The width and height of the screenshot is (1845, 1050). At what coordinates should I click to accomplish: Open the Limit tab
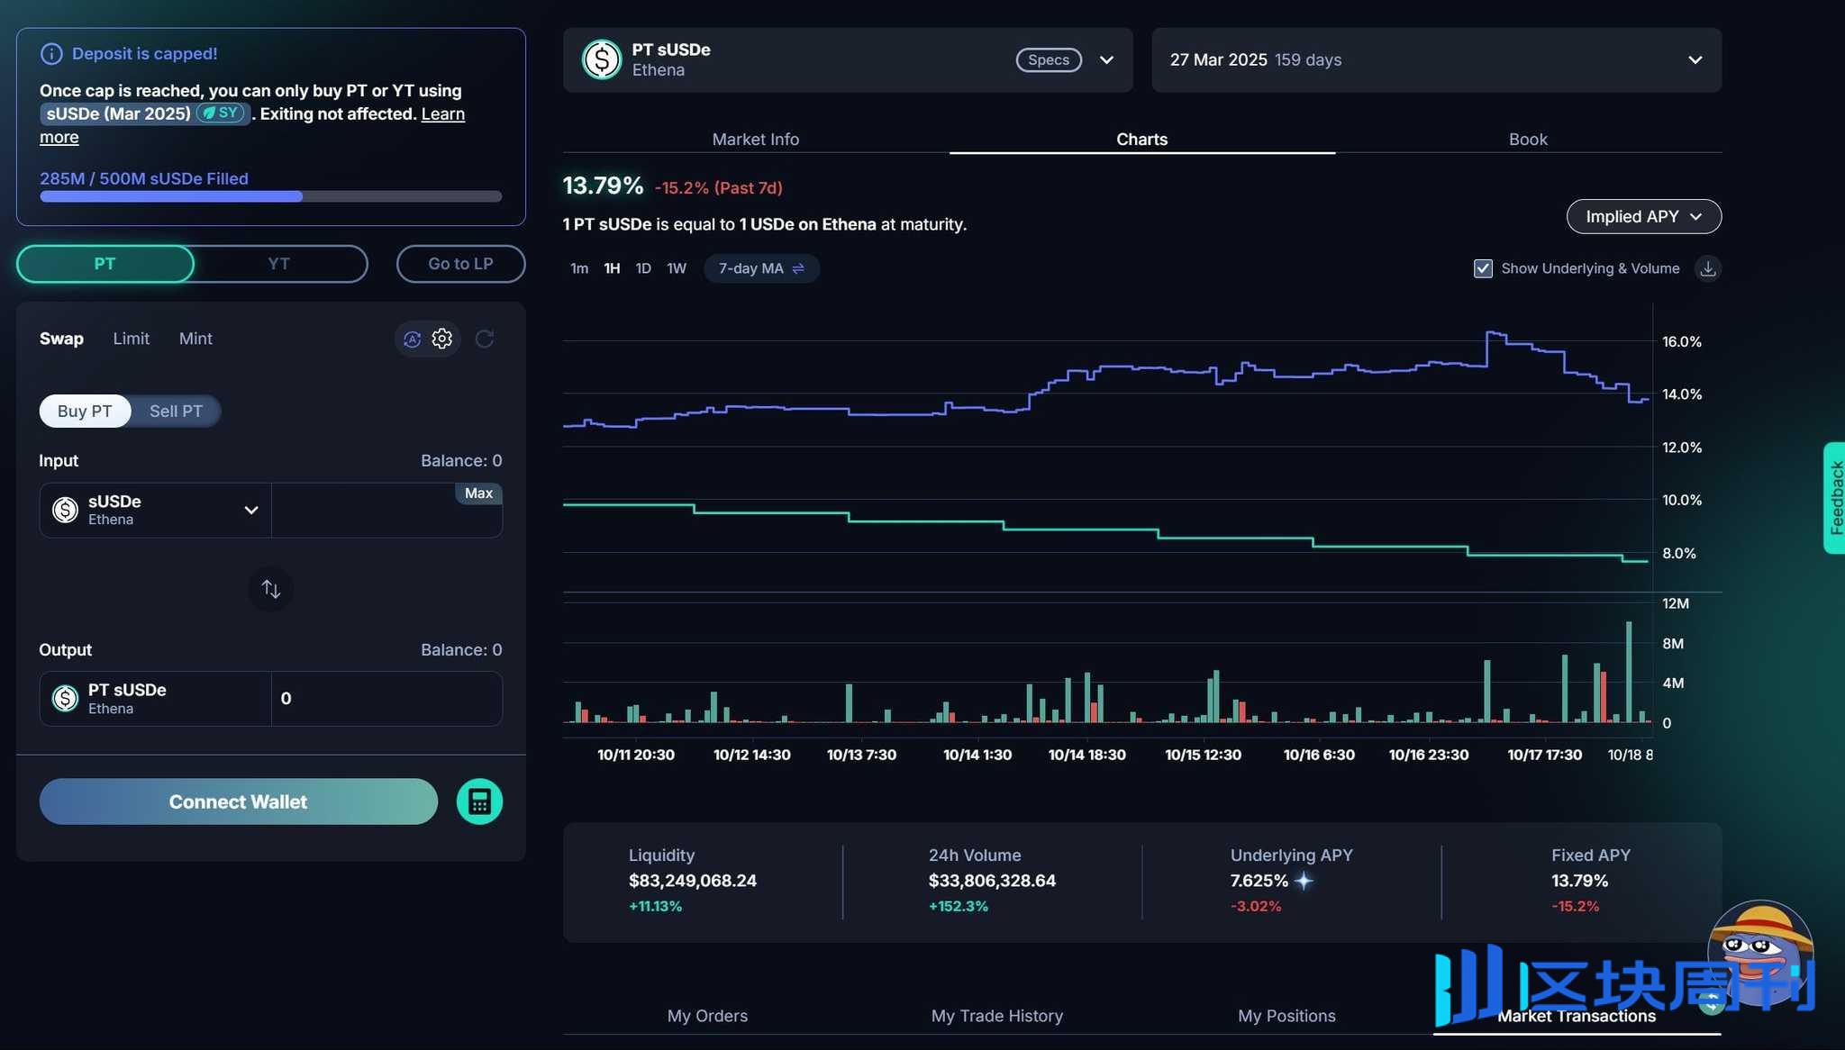tap(131, 339)
